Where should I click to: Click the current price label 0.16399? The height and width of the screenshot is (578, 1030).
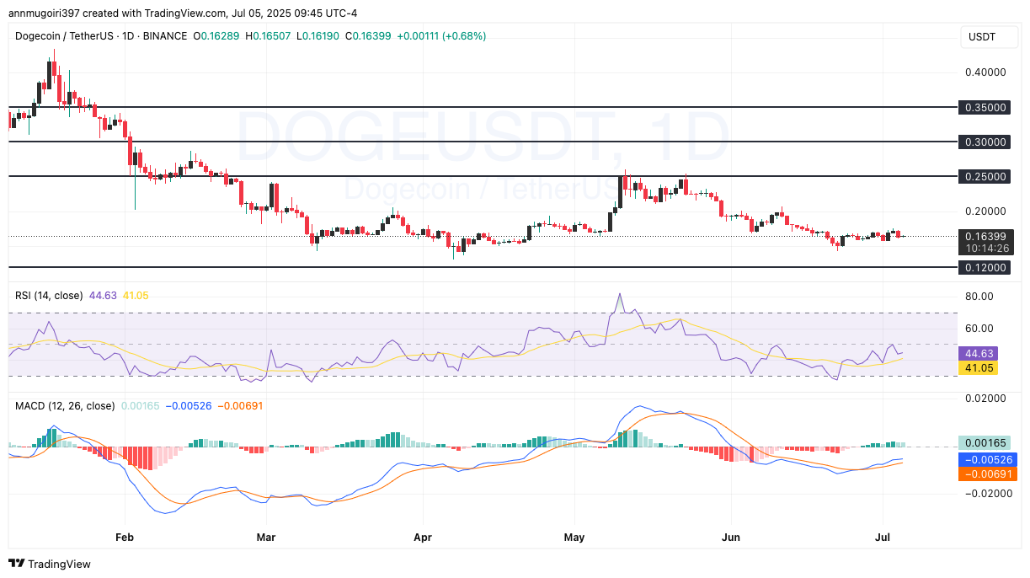[985, 238]
